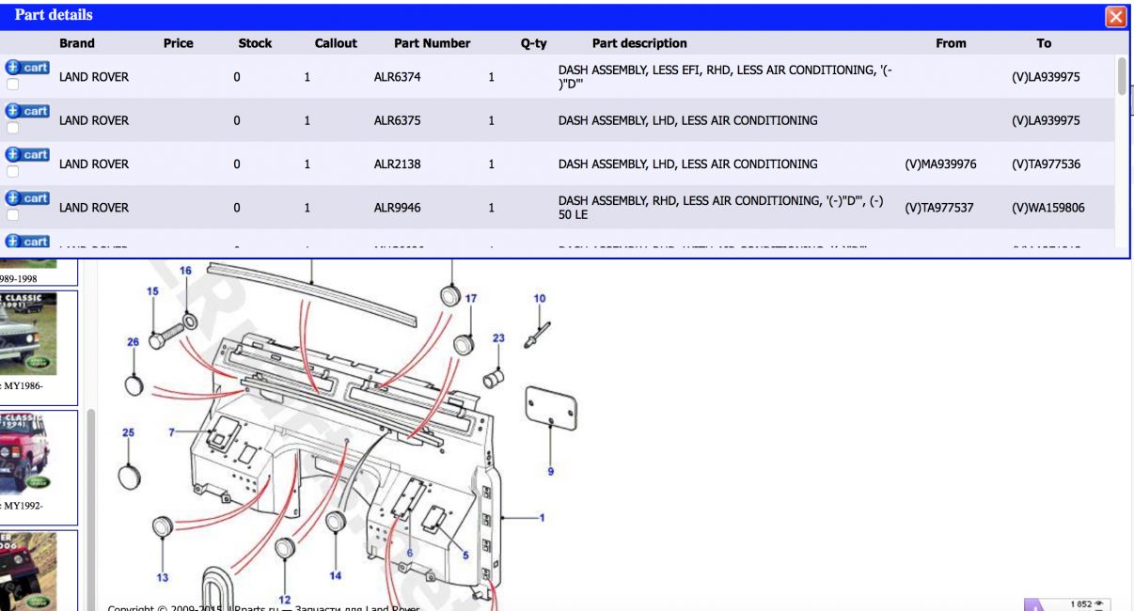Click the ALR9946 RHD dash assembly description
The height and width of the screenshot is (611, 1134).
[721, 208]
